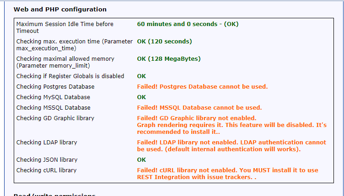
Task: Click 'Checking if Register Globals is disabled' label
Action: coord(70,76)
